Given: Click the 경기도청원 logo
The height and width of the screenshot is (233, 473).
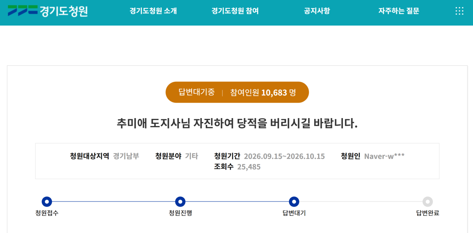Looking at the screenshot, I should tap(48, 11).
